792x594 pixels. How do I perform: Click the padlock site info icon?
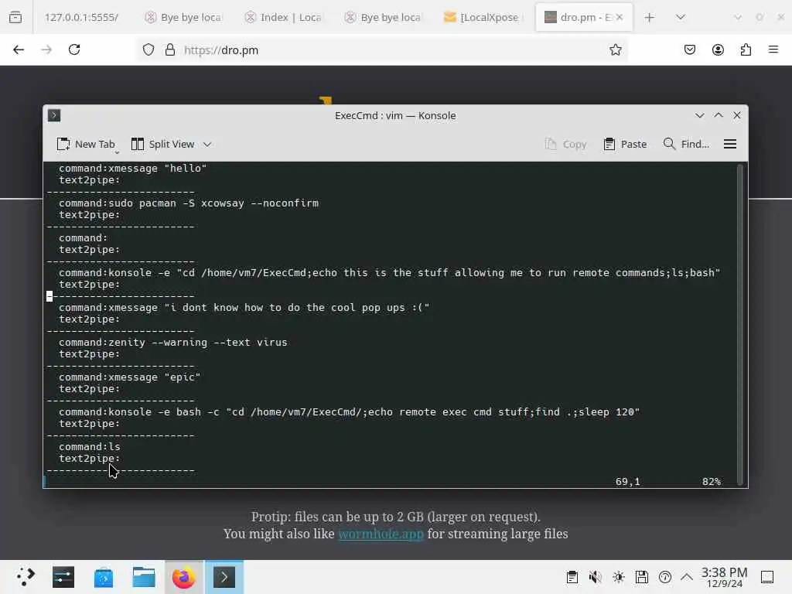coord(170,49)
